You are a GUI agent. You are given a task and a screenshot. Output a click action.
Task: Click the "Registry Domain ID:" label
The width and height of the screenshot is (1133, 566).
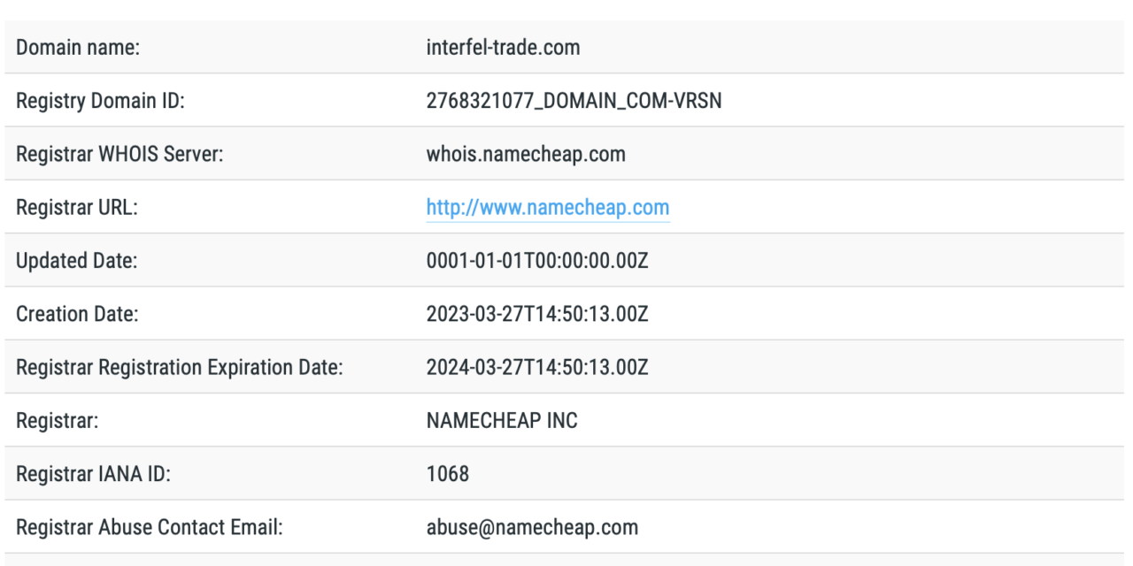pyautogui.click(x=100, y=101)
